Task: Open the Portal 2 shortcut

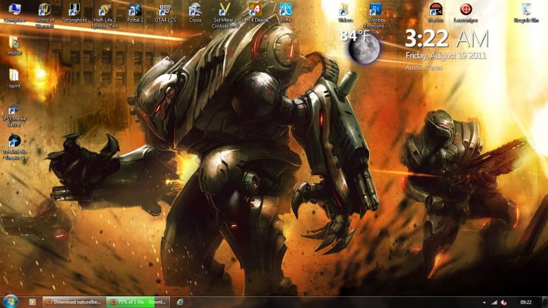Action: tap(135, 13)
